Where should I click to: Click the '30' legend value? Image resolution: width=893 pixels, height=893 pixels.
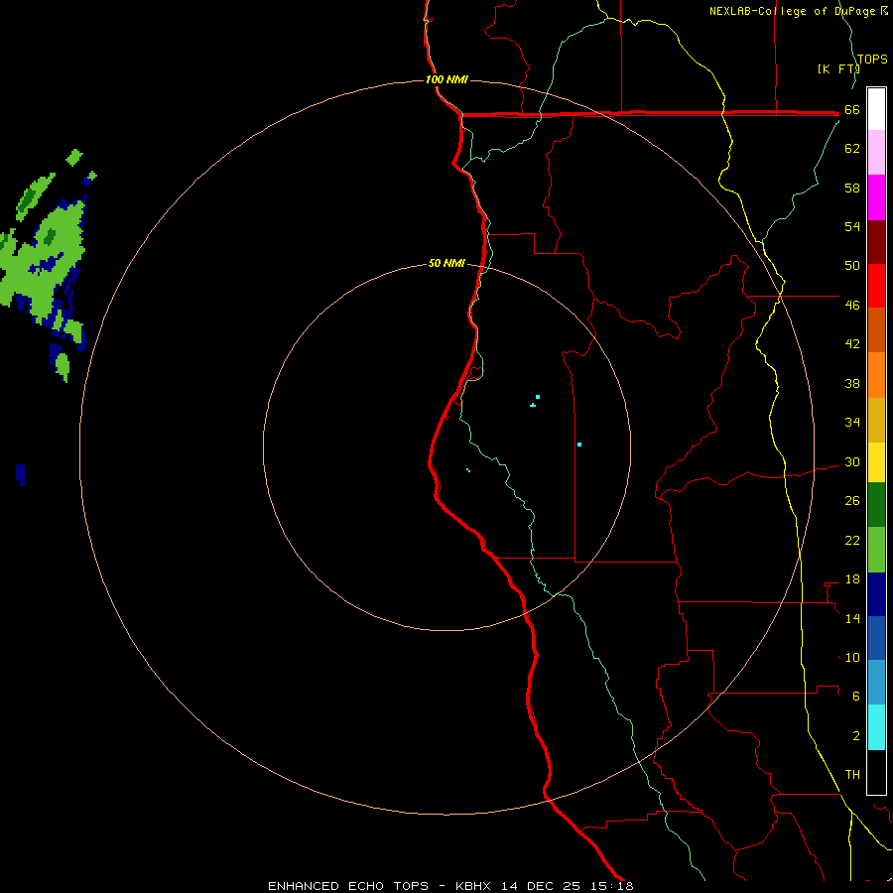click(x=852, y=461)
